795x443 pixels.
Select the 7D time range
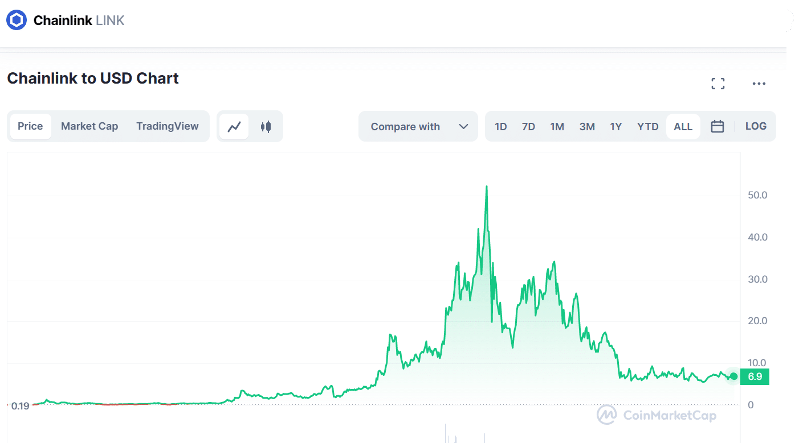[528, 126]
